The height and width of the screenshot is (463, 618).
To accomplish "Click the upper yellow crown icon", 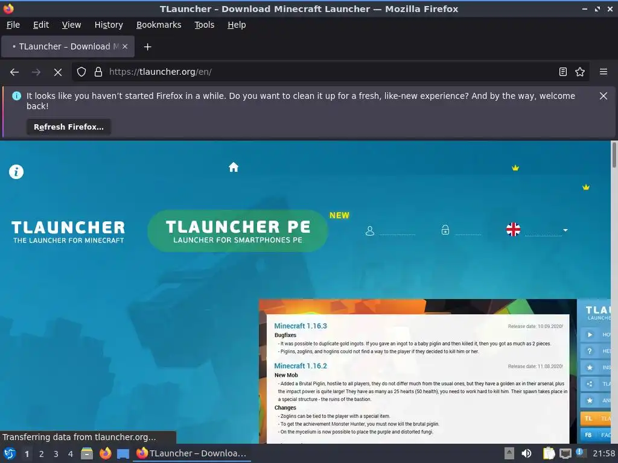I will (x=515, y=168).
